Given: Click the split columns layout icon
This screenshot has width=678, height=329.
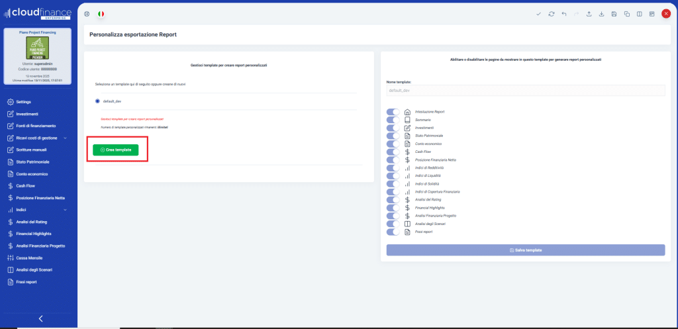Looking at the screenshot, I should pos(639,13).
